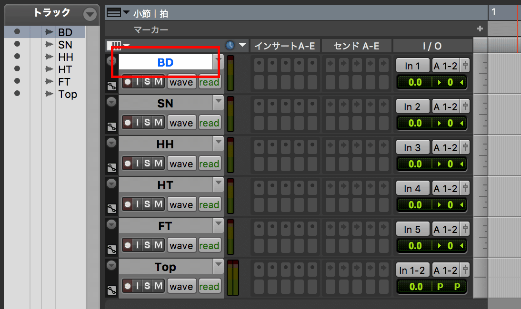This screenshot has height=309, width=521.
Task: Open the track options circle on FT track
Action: click(111, 224)
